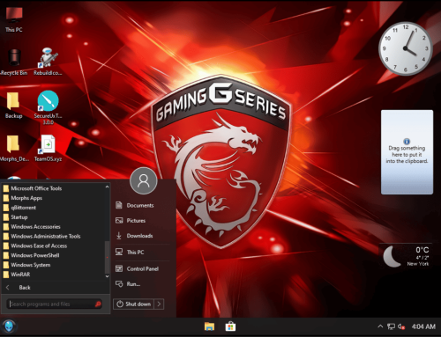Click programs list scroll down arrow
Image resolution: width=441 pixels, height=337 pixels.
(x=107, y=276)
